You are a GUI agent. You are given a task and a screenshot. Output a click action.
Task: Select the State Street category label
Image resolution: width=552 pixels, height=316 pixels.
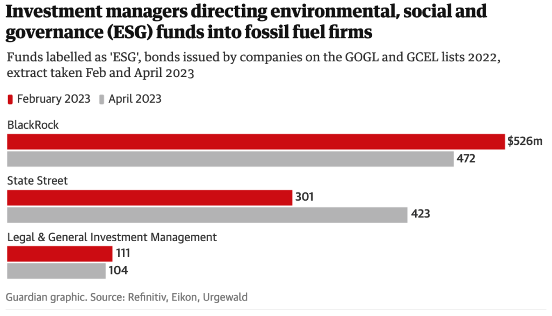37,181
